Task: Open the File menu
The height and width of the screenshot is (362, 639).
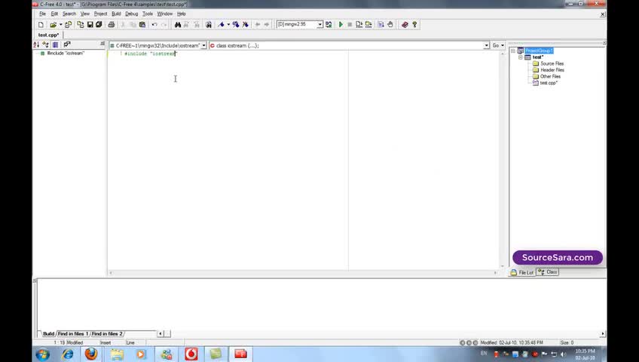Action: (x=42, y=14)
